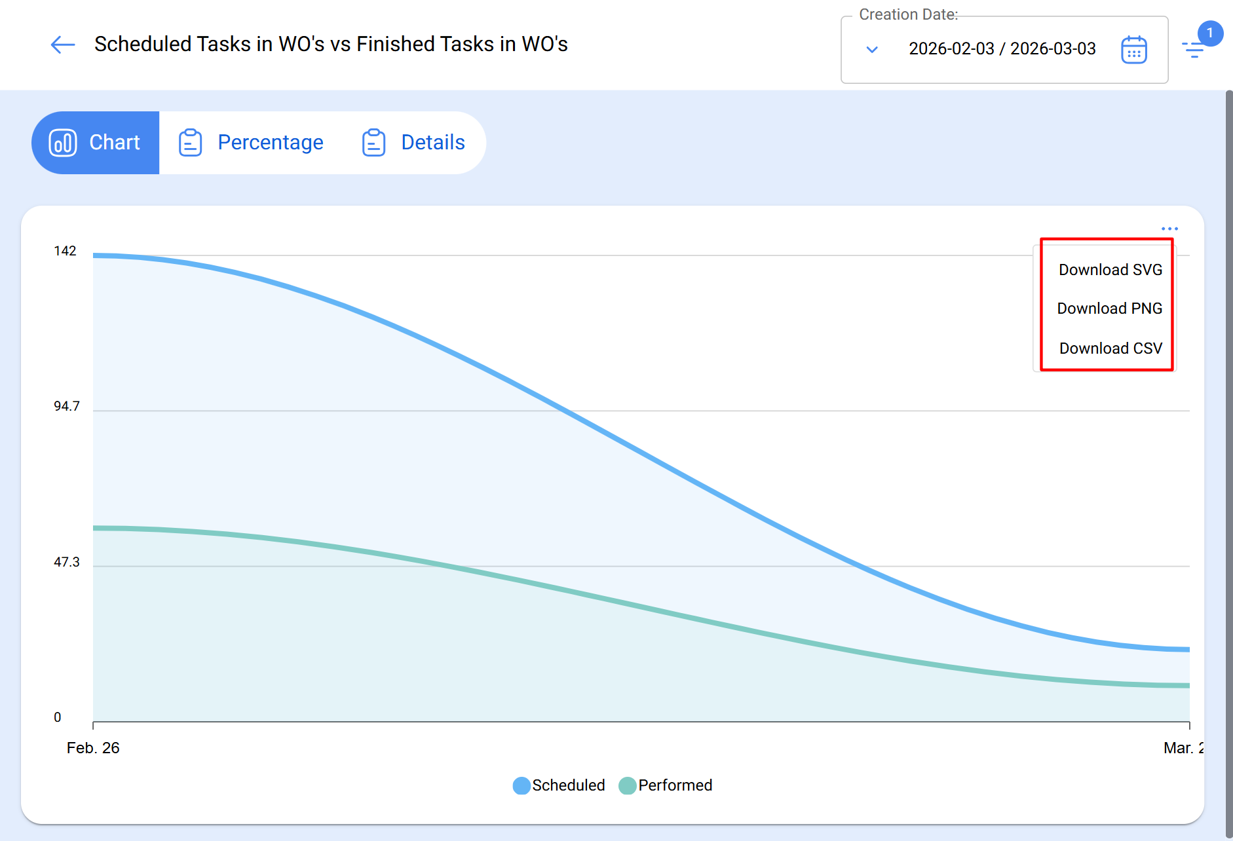The image size is (1233, 841).
Task: Click the filter count badge showing 1
Action: [x=1210, y=33]
